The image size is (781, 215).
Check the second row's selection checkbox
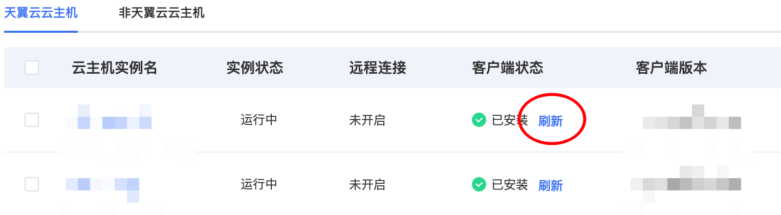[x=32, y=184]
